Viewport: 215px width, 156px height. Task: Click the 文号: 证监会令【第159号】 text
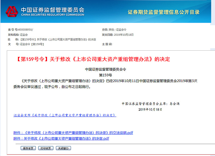click(x=26, y=44)
